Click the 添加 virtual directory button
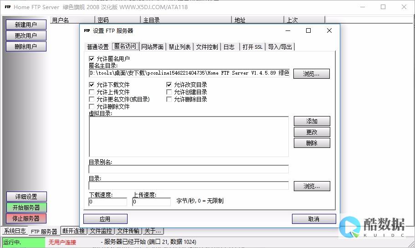415x248 pixels. pos(312,121)
